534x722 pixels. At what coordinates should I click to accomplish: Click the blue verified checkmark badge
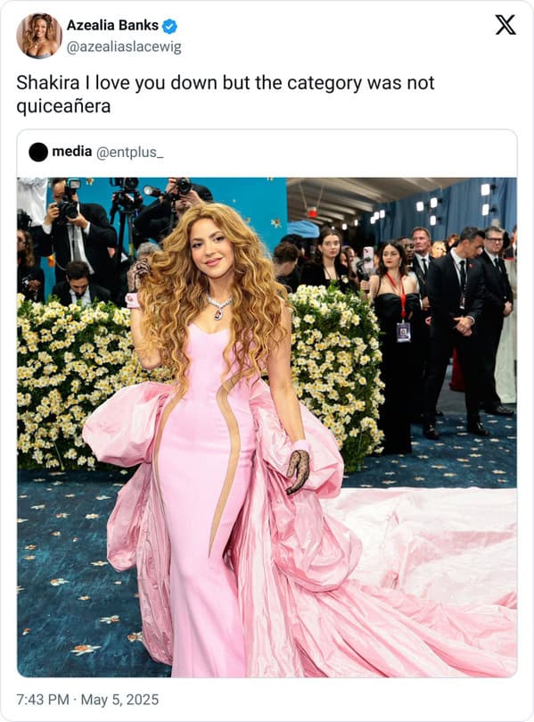point(169,26)
